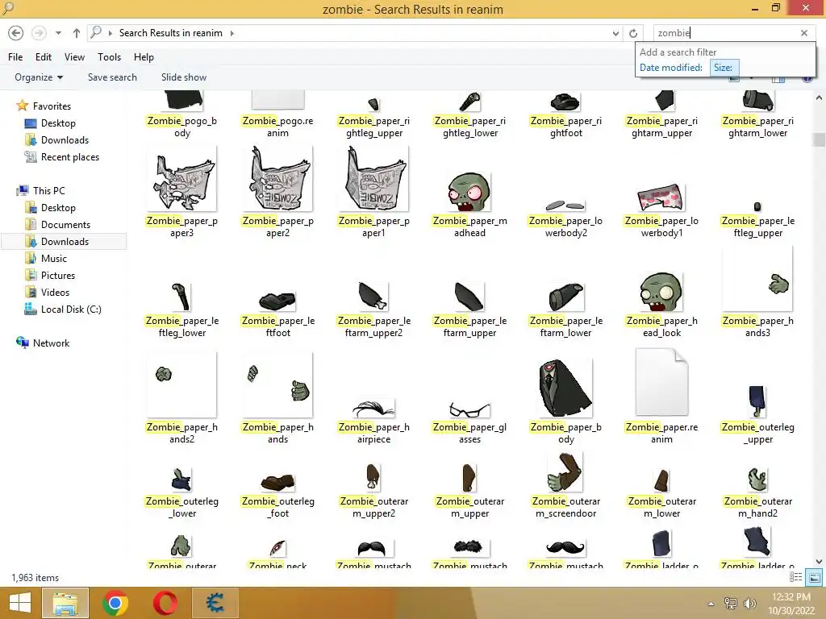
Task: Launch Google Chrome from the taskbar
Action: coord(115,603)
